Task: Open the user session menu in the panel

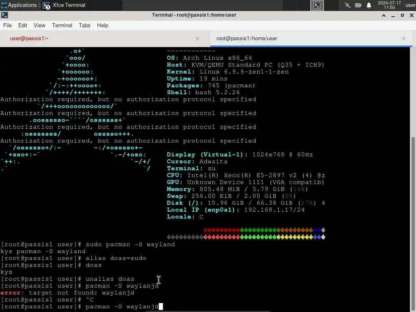Action: point(410,5)
